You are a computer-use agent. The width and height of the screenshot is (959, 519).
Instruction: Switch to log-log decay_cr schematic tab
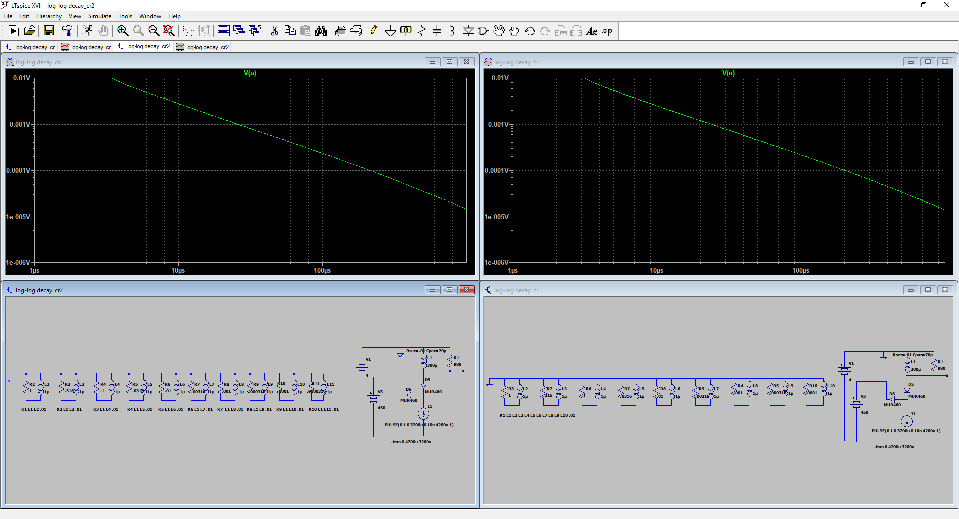[x=30, y=47]
